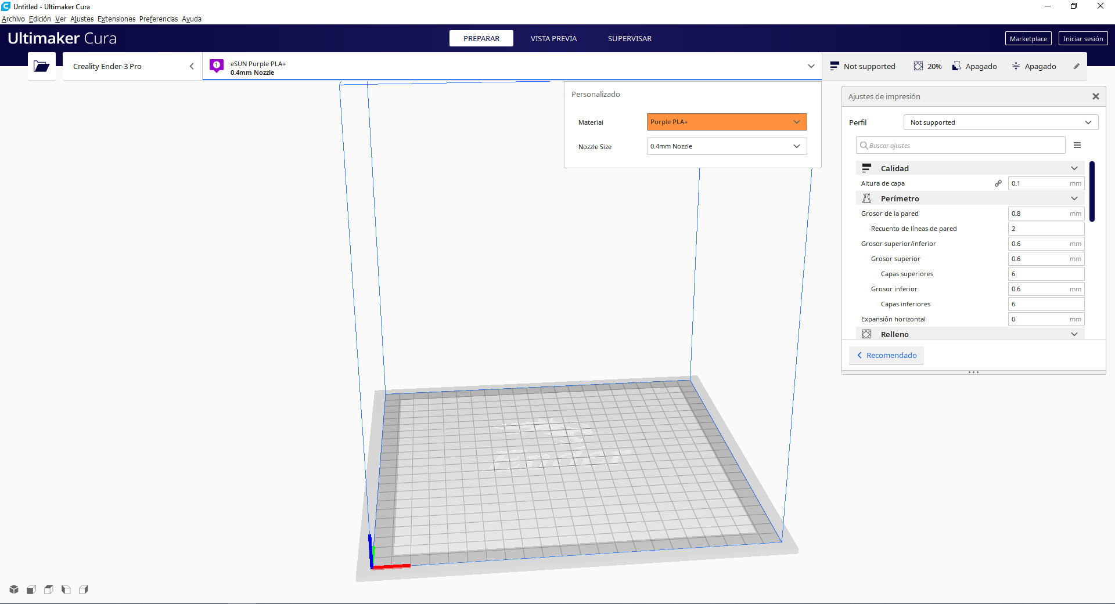The width and height of the screenshot is (1115, 604).
Task: Click the settings panel vertical scrollbar
Action: coord(1092,191)
